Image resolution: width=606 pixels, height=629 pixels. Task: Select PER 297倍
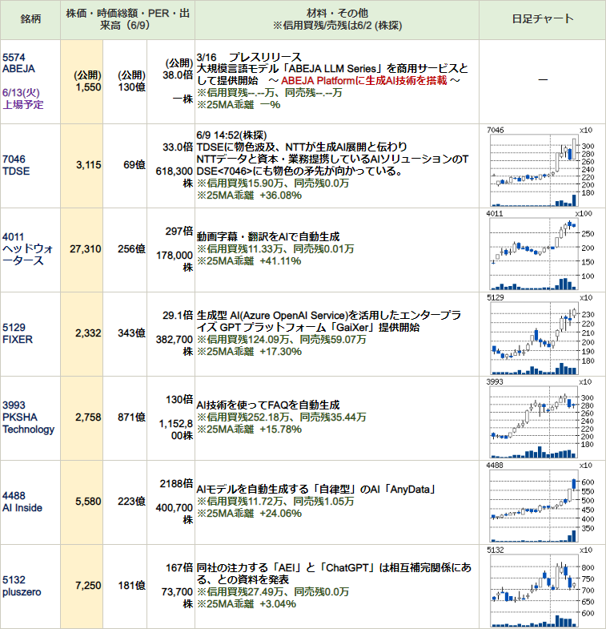point(179,232)
